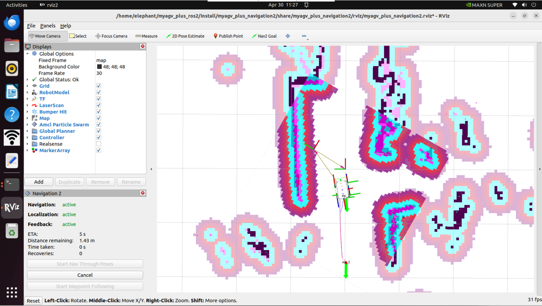Click the Background Color swatch
The image size is (542, 306).
99,67
